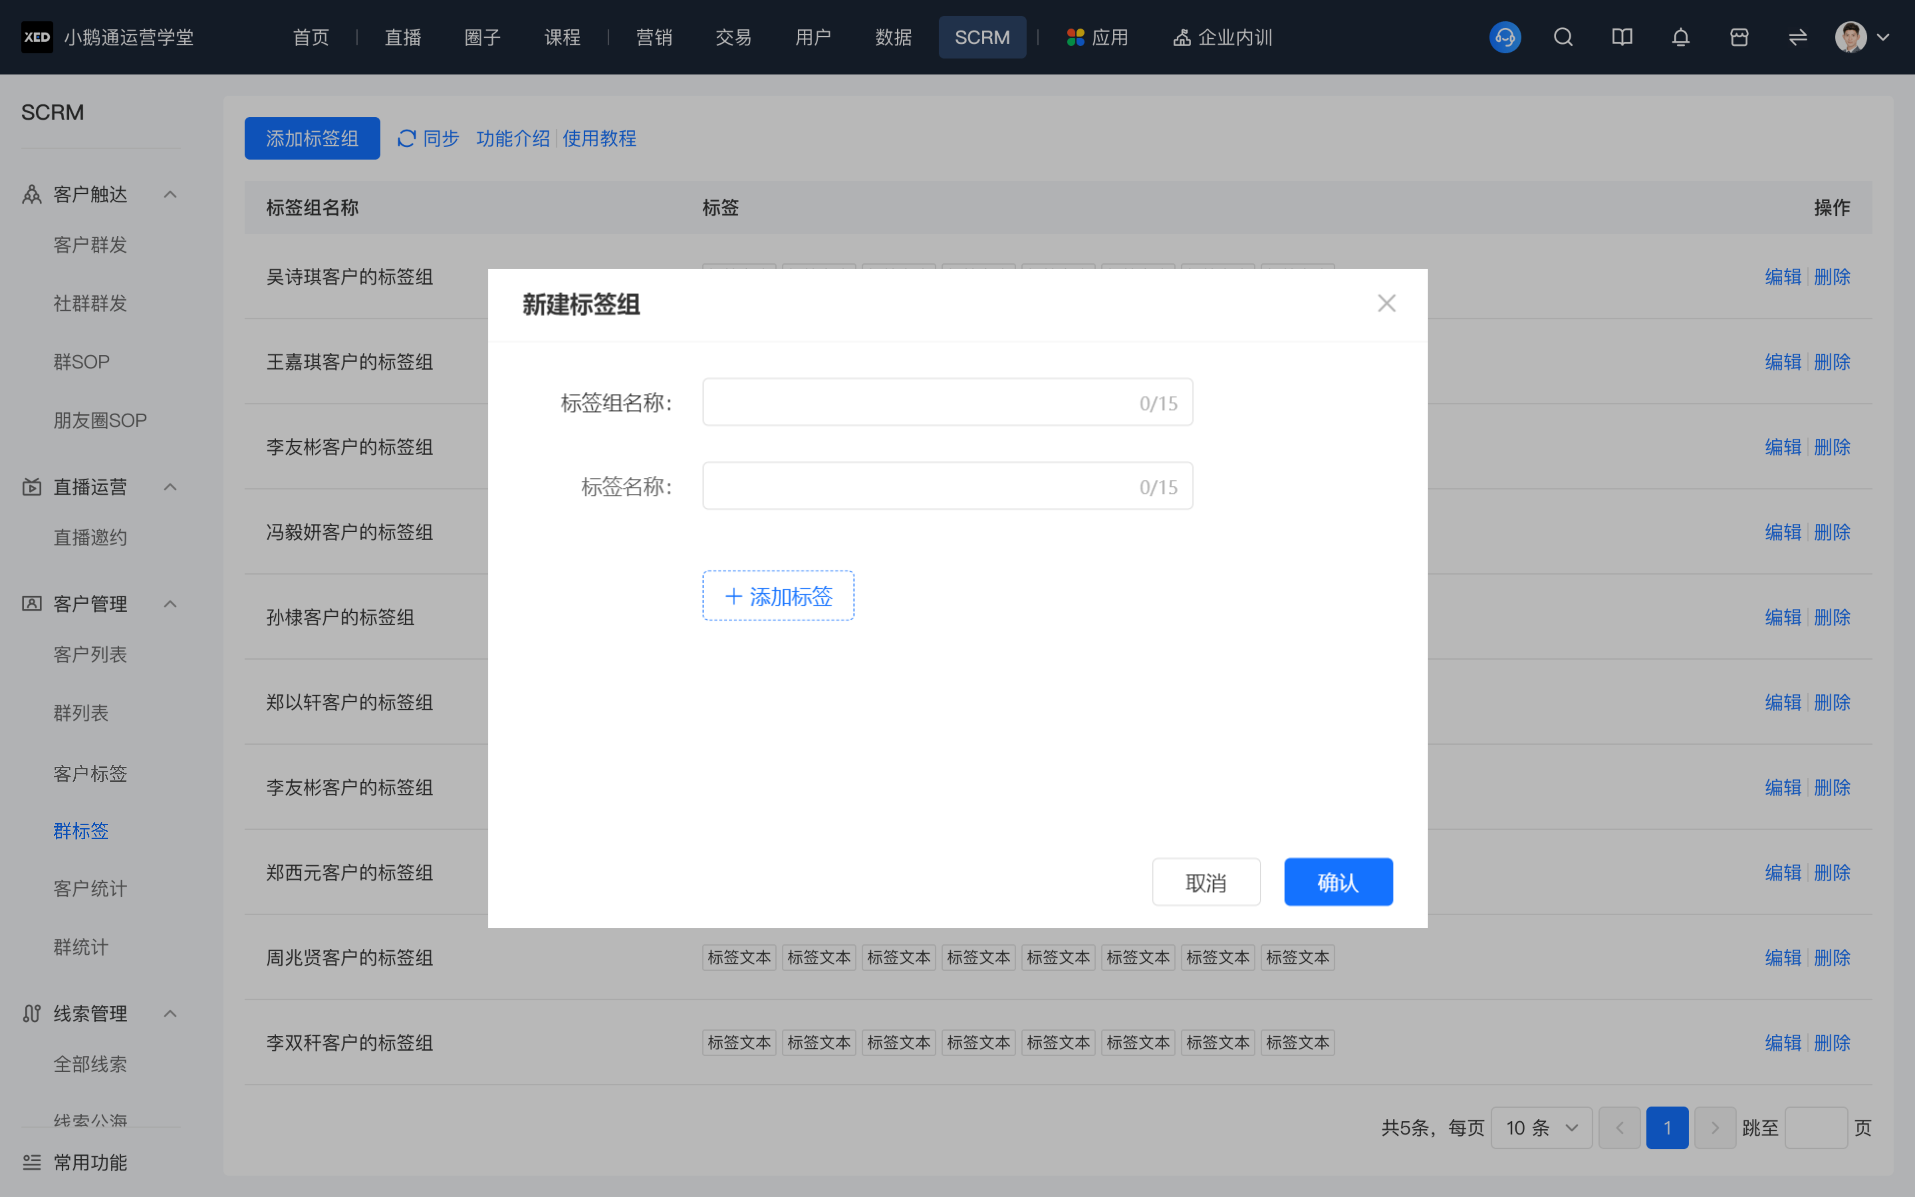Click 取消 in the dialog
This screenshot has height=1197, width=1915.
[x=1206, y=882]
